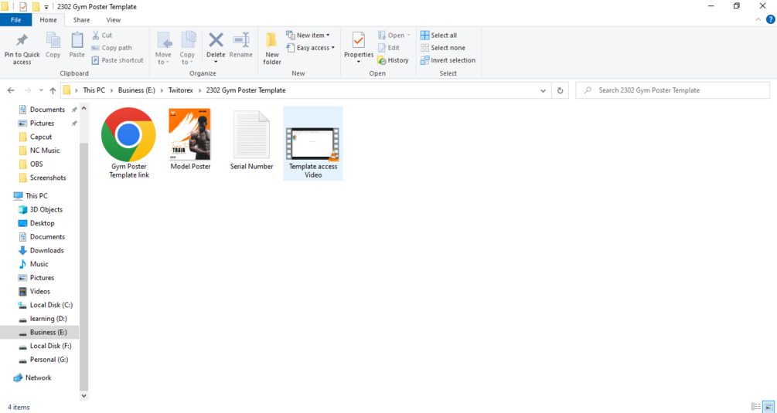Viewport: 777px width, 413px height.
Task: Select the Gym Poster Template link file
Action: tap(129, 144)
